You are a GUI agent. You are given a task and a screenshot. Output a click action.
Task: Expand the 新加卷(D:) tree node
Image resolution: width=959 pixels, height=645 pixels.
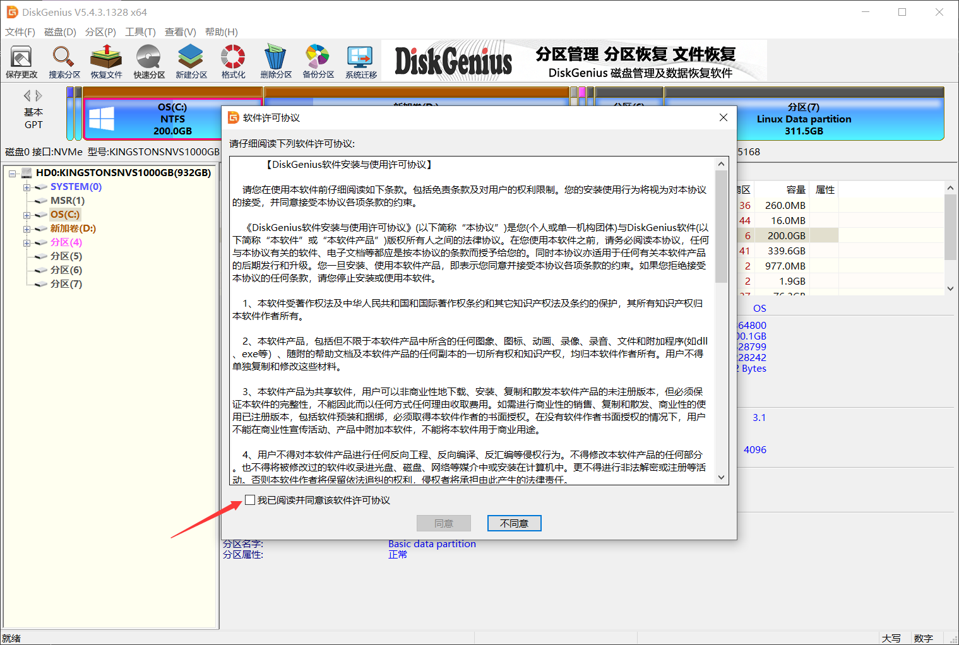[x=27, y=229]
